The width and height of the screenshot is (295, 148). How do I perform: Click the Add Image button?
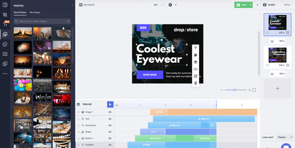point(87,5)
